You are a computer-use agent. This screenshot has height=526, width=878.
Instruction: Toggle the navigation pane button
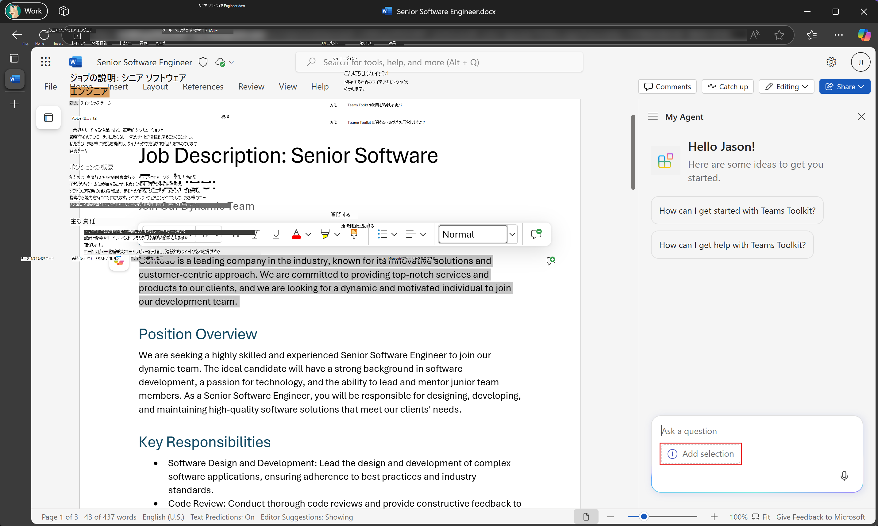(x=48, y=118)
